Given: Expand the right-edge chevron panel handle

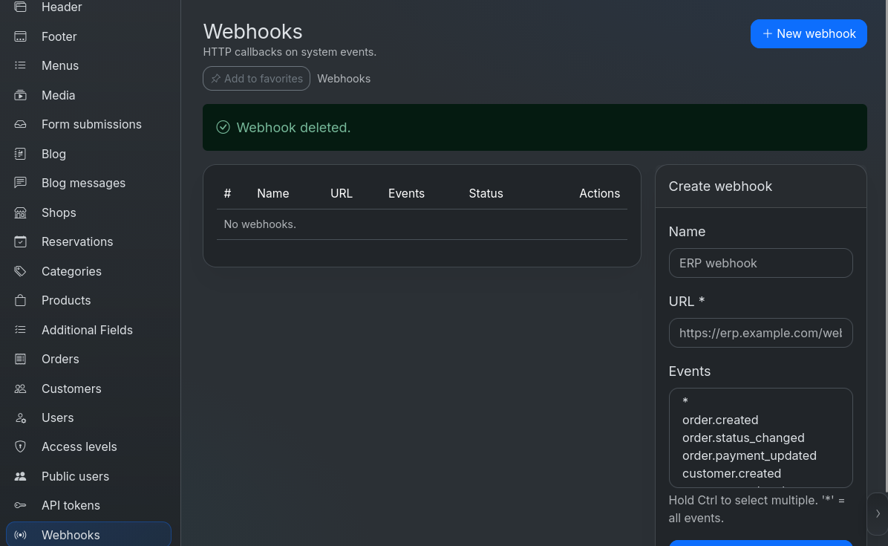Looking at the screenshot, I should coord(878,514).
